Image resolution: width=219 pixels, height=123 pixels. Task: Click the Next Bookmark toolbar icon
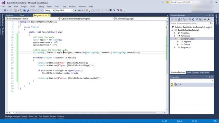pyautogui.click(x=118, y=10)
